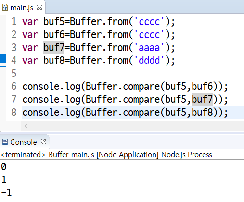This screenshot has height=202, width=244.
Task: Close the main.js editor tab
Action: click(39, 7)
